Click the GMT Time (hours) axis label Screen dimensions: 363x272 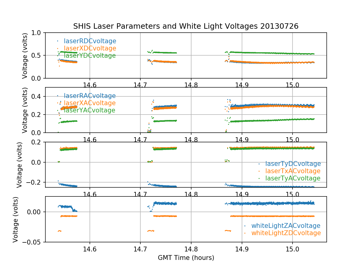click(x=186, y=258)
